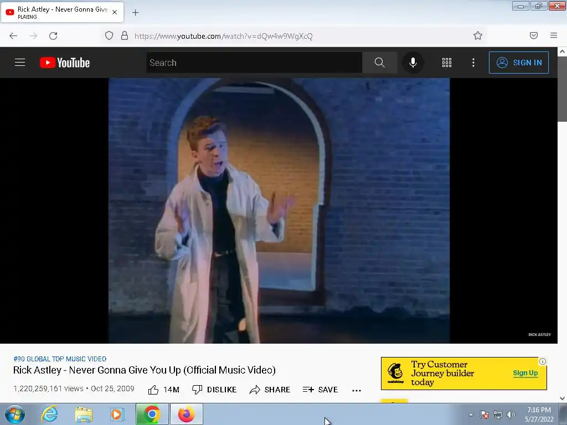Click the Firefox taskbar button
The width and height of the screenshot is (567, 425).
[186, 414]
